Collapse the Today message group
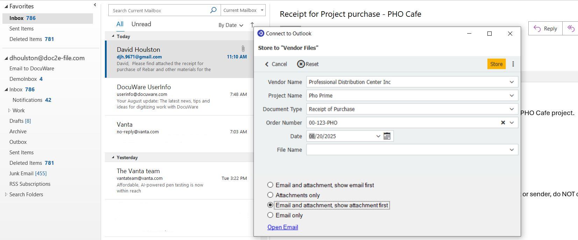Screen dimensions: 578x240 (113, 36)
